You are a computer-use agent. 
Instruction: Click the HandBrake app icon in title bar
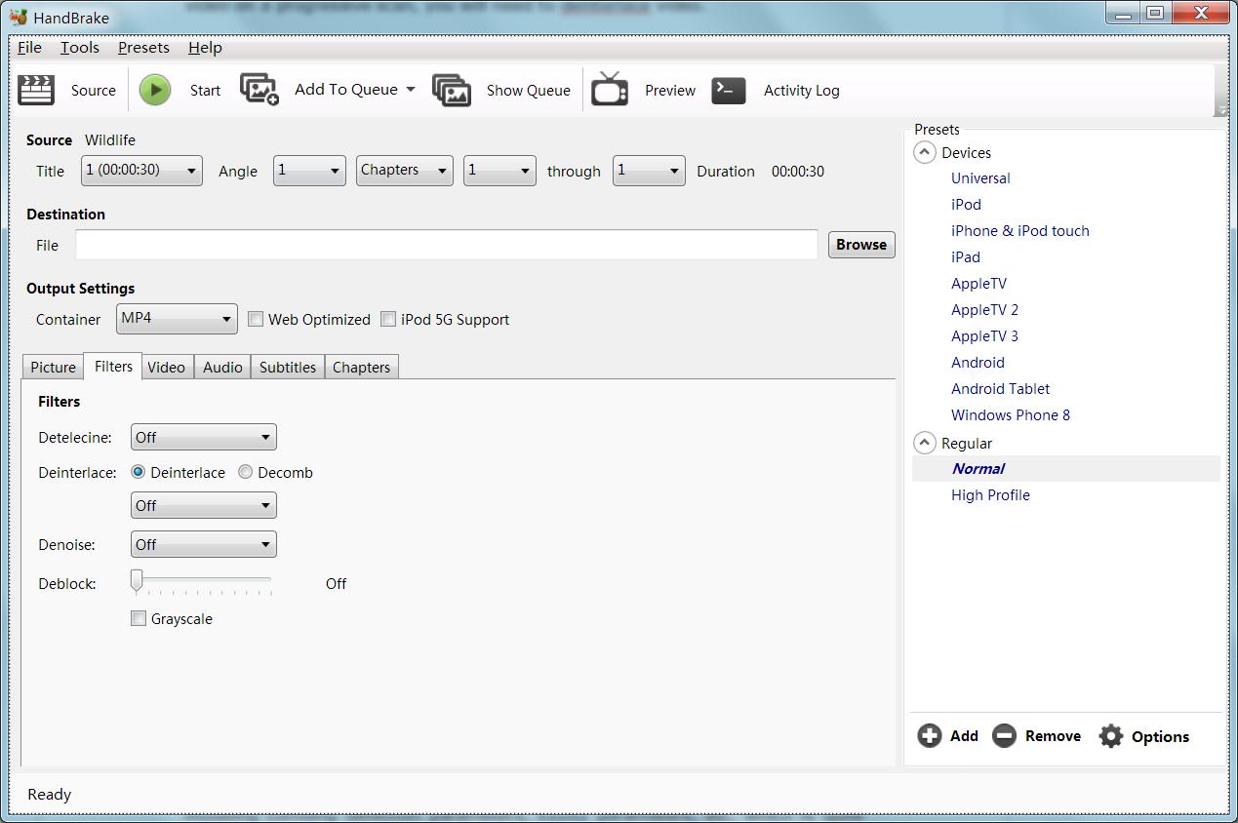[x=19, y=17]
